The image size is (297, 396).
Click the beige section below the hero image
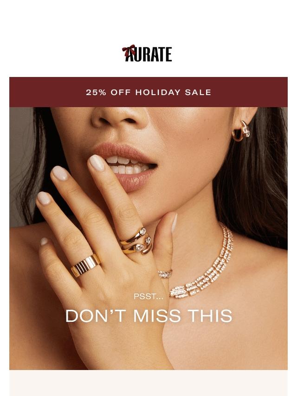coord(148,383)
